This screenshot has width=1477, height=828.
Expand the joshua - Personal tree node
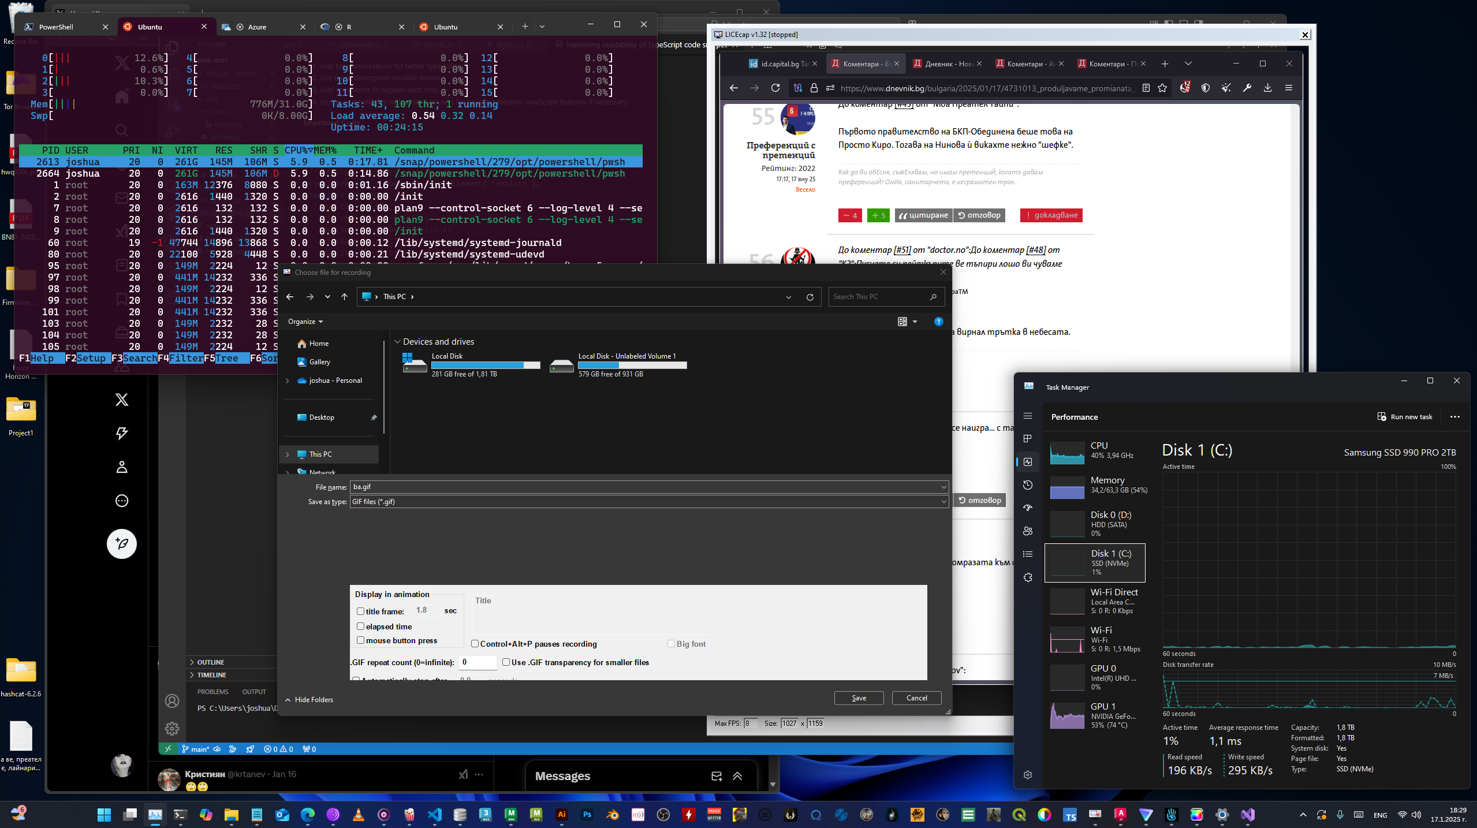click(x=287, y=381)
